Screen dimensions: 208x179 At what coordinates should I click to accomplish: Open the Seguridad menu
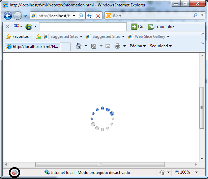coord(161,46)
